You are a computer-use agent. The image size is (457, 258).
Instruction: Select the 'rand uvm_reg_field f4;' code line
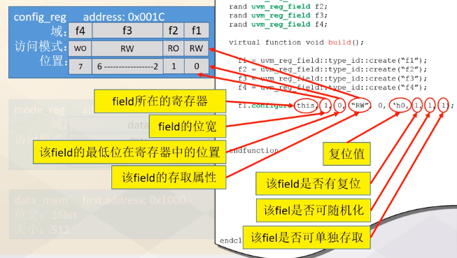pos(278,24)
